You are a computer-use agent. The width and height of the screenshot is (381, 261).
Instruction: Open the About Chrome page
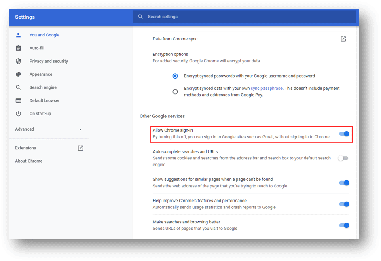tap(29, 161)
